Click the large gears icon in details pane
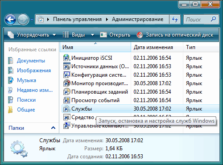 click(19, 148)
